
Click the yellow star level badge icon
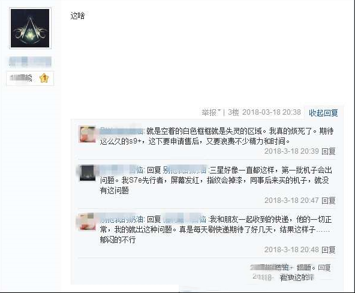44,78
